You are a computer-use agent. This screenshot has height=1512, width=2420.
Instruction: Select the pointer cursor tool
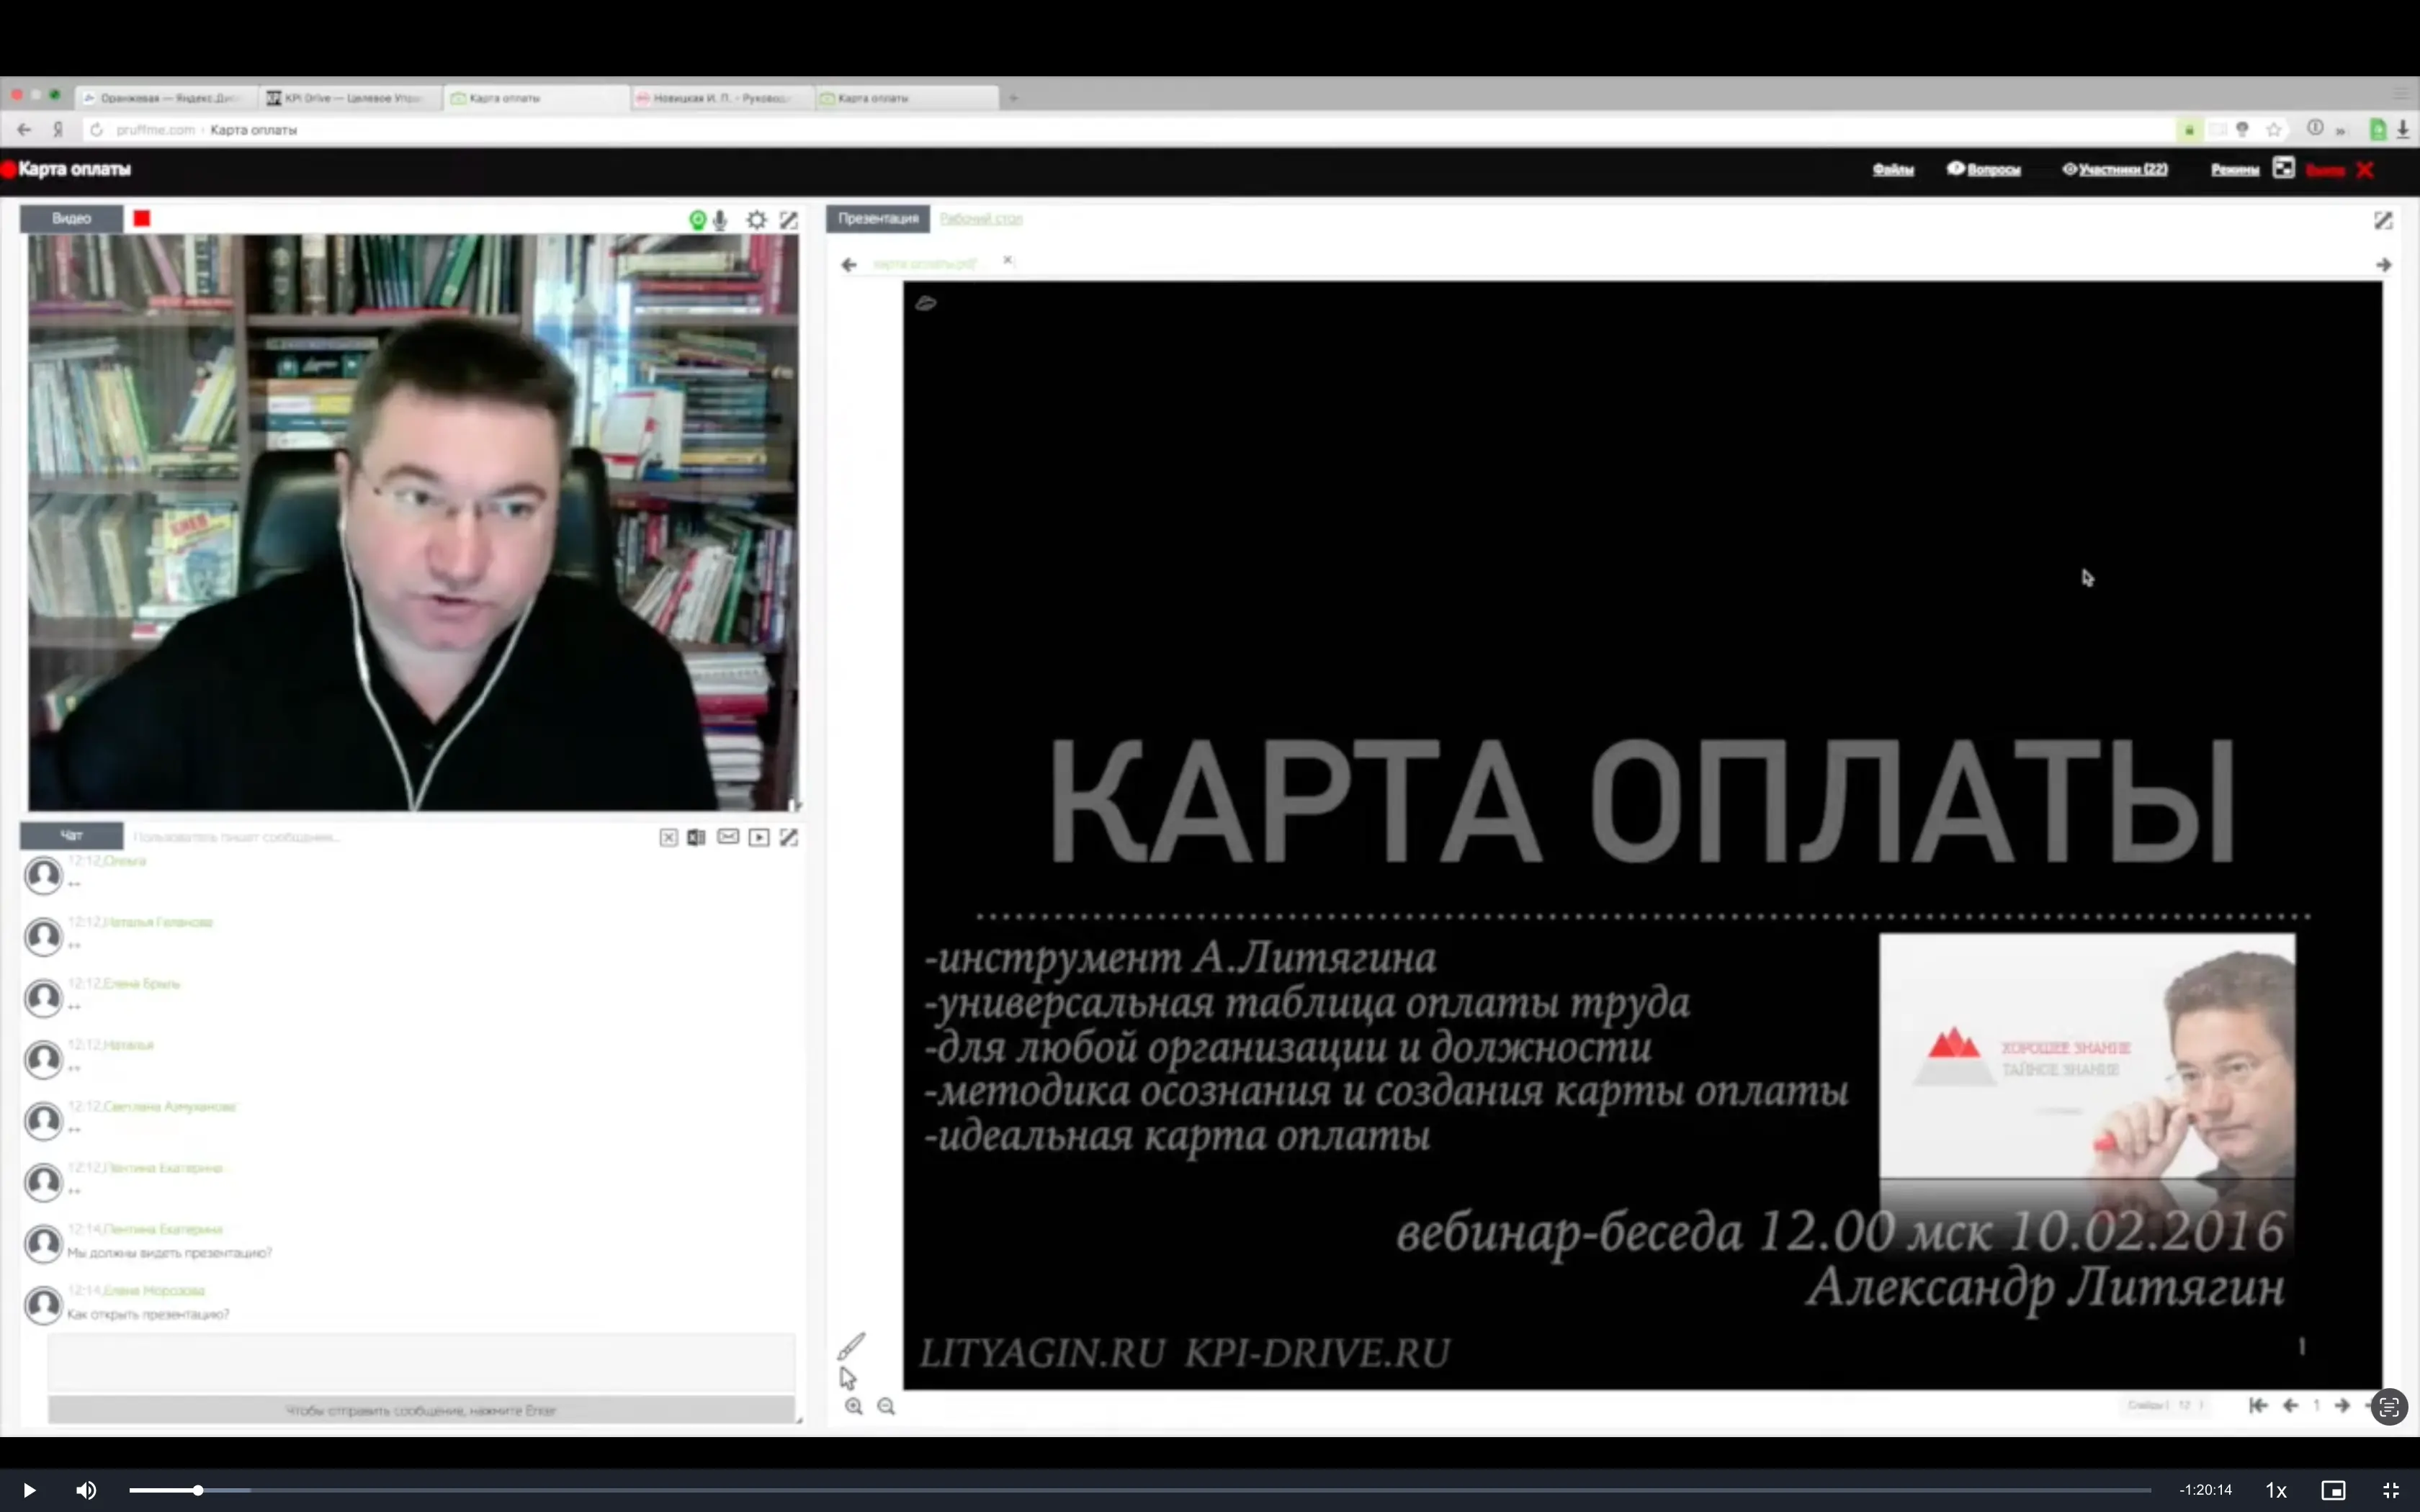(x=848, y=1378)
